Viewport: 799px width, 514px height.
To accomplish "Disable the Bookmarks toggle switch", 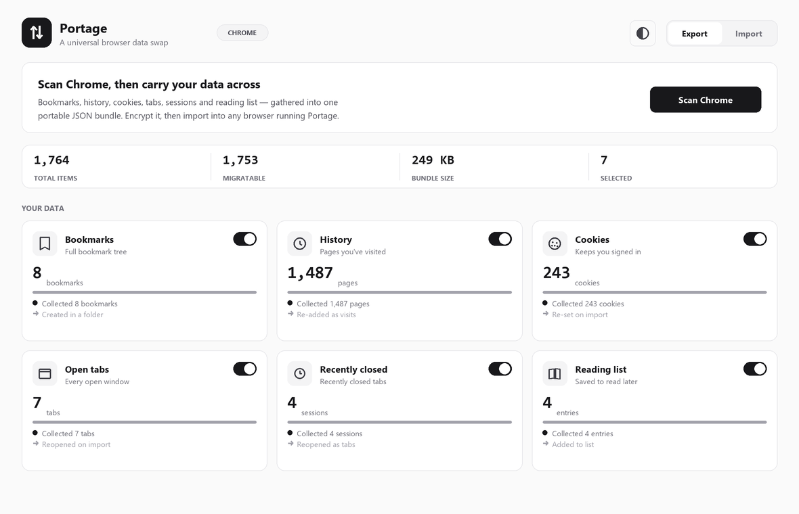I will coord(245,239).
